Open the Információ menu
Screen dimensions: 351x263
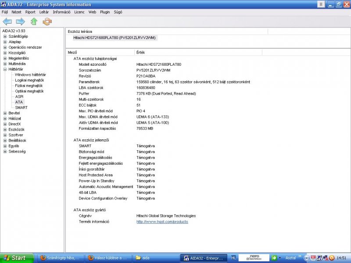(x=61, y=12)
